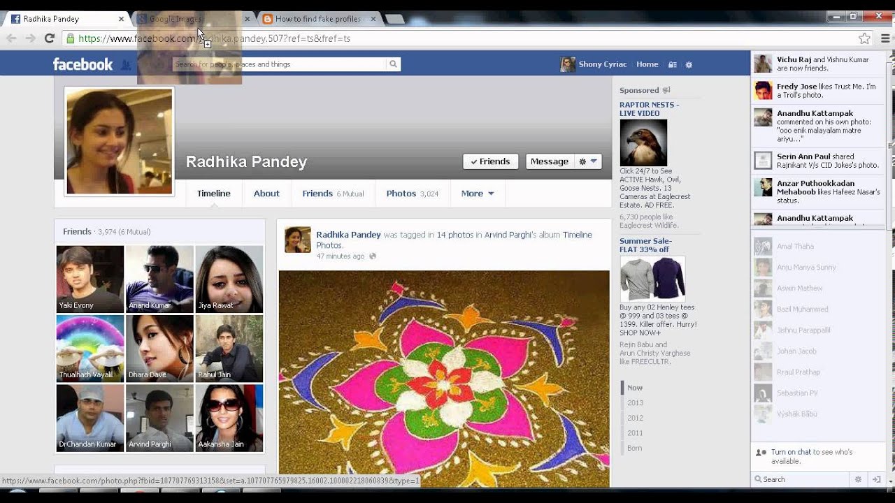The width and height of the screenshot is (895, 503).
Task: Click Radhika Pandey's avatar on the post
Action: coord(297,239)
